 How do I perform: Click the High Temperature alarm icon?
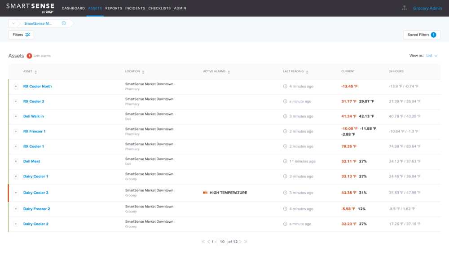point(205,193)
